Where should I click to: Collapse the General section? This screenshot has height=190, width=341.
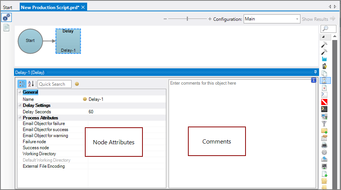pos(20,92)
